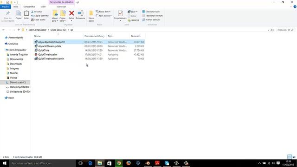Click the Nova pasta icon

pyautogui.click(x=91, y=13)
